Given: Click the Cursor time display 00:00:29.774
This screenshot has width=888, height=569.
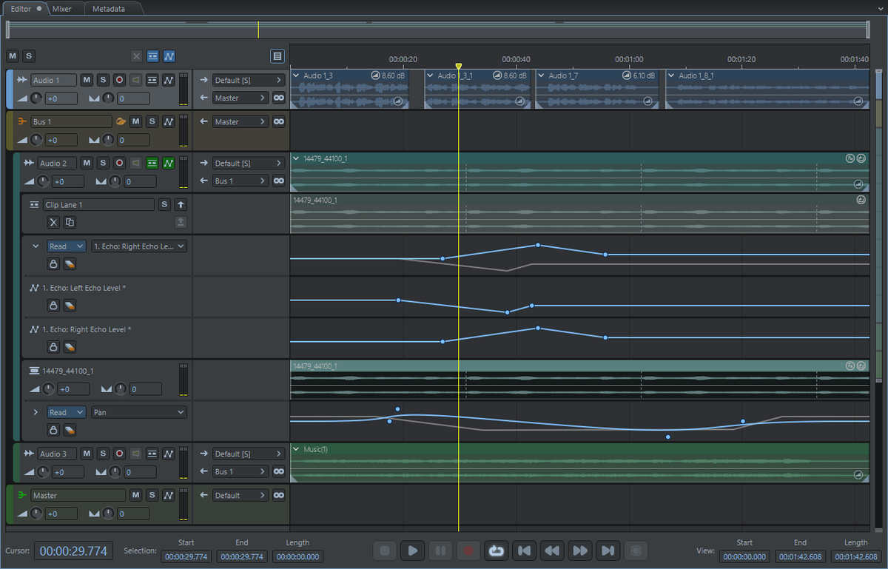Looking at the screenshot, I should click(74, 551).
